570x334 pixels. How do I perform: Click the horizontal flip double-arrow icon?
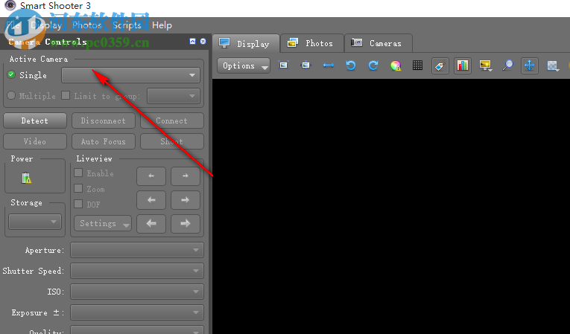[x=329, y=65]
